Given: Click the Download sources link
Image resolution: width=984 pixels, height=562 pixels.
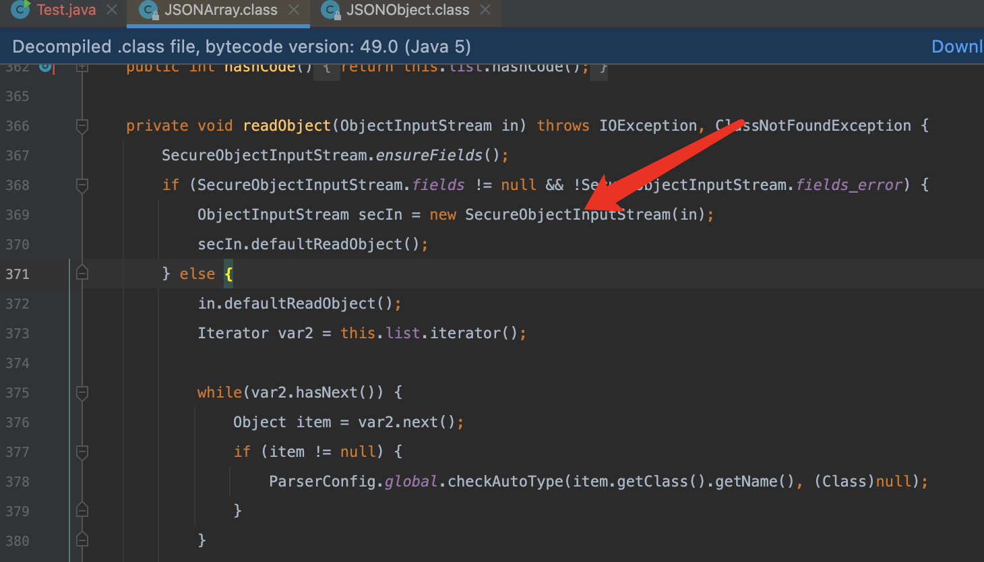Looking at the screenshot, I should pos(957,46).
